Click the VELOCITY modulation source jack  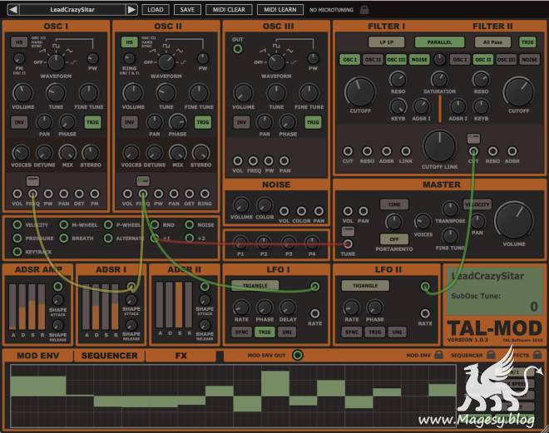point(17,224)
